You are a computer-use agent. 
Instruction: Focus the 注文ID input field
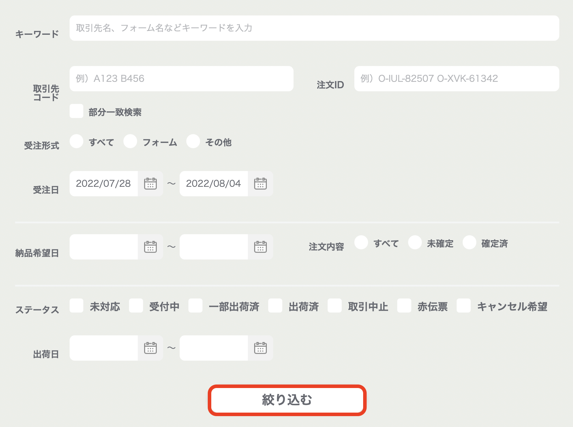click(457, 79)
